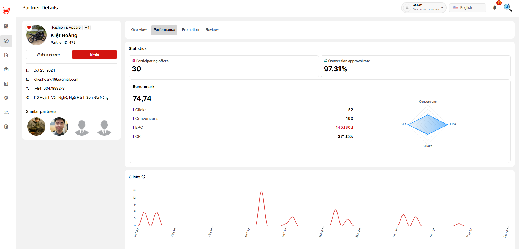The width and height of the screenshot is (519, 249).
Task: Click the shield icon in sidebar
Action: [x=6, y=98]
